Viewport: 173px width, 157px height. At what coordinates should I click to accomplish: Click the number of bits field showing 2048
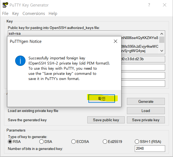tap(150, 149)
